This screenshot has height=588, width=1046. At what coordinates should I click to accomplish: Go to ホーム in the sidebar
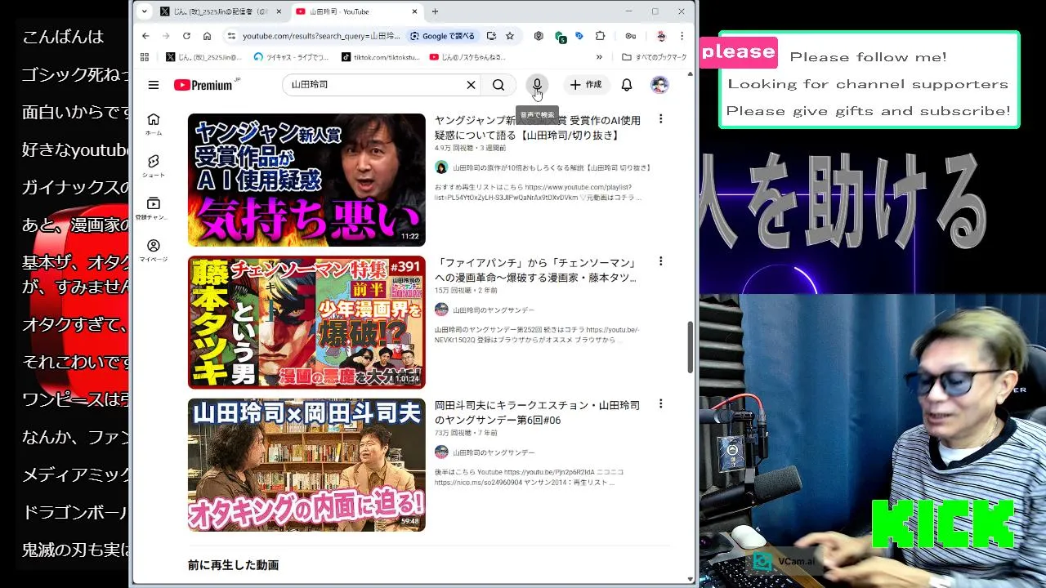pyautogui.click(x=154, y=124)
